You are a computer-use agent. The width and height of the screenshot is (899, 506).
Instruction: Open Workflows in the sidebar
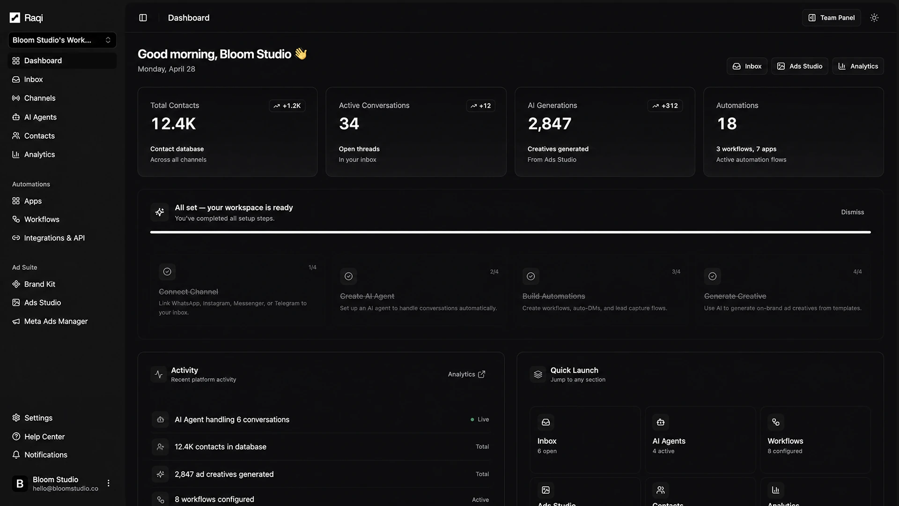pos(62,219)
